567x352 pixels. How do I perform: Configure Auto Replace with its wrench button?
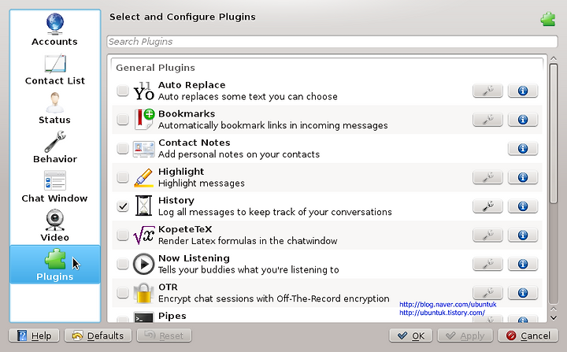pyautogui.click(x=487, y=91)
